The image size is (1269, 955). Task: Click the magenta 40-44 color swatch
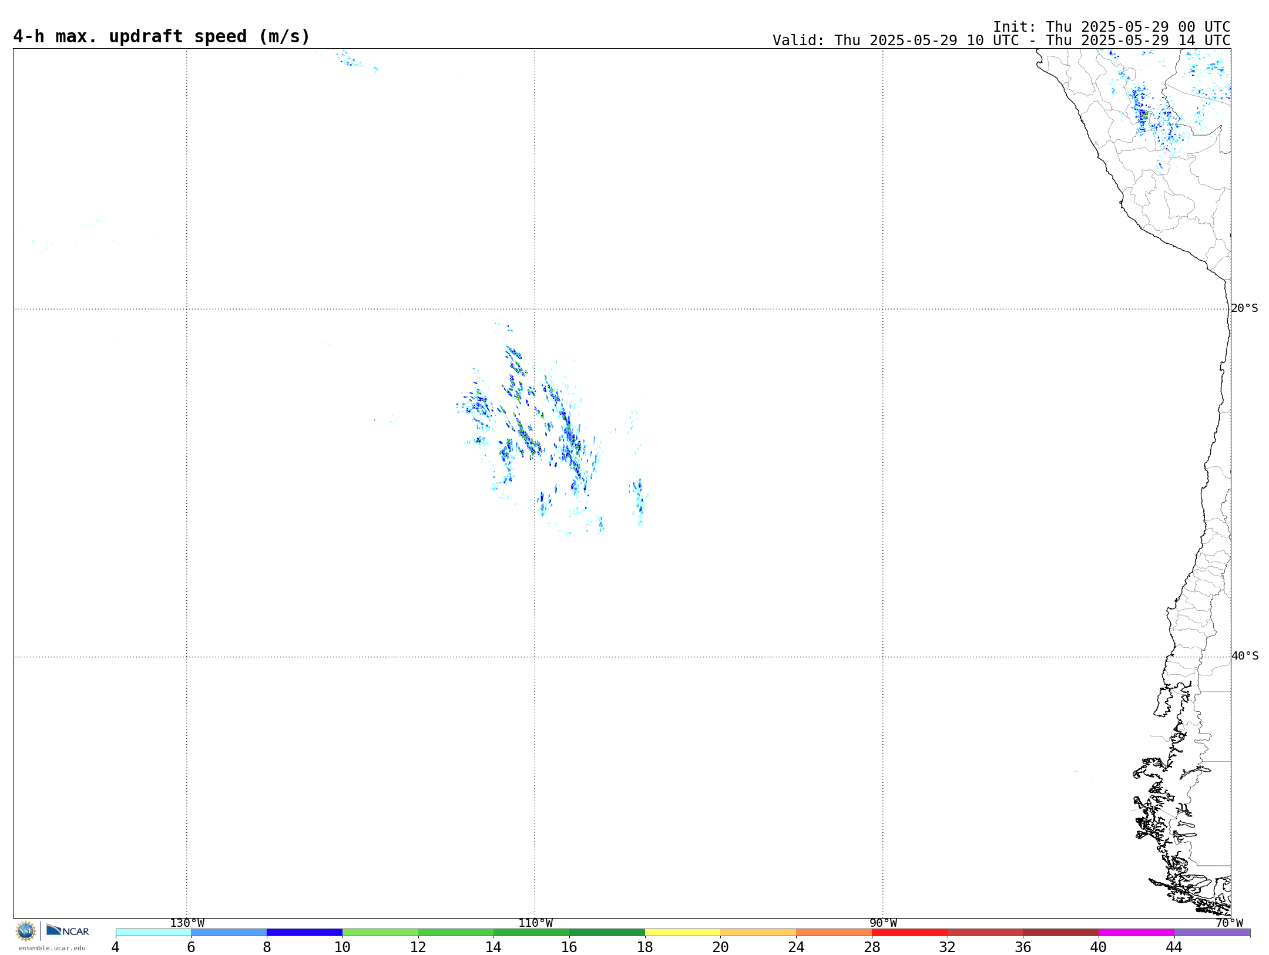(x=1136, y=932)
